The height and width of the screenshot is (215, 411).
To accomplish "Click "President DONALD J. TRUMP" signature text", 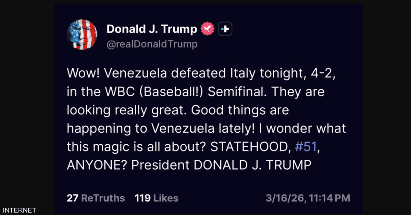I will pos(221,165).
